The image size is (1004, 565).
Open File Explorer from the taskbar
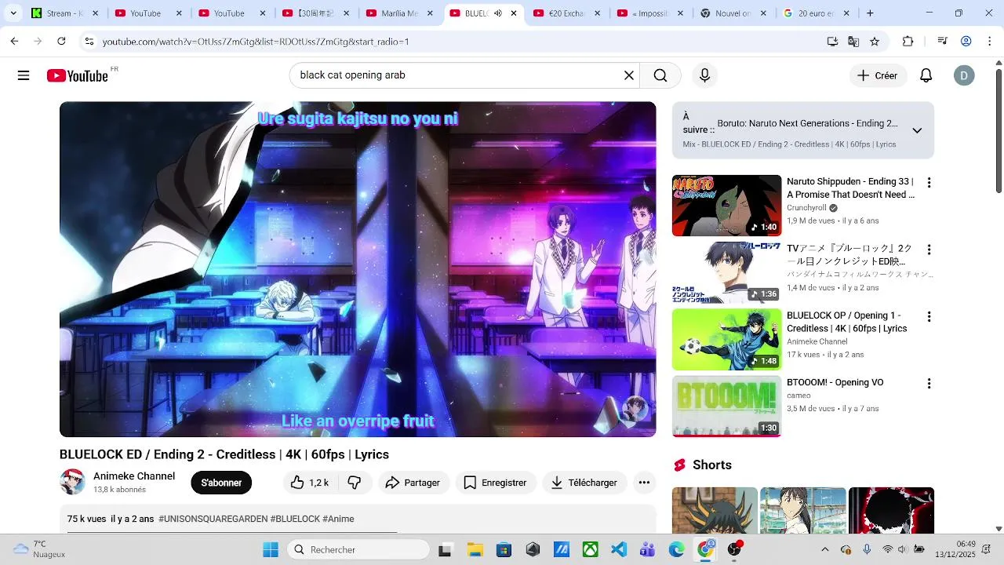[475, 549]
